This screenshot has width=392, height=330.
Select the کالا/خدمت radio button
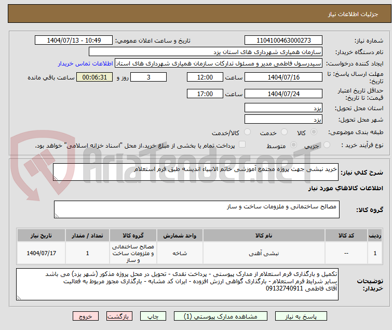tap(247, 132)
